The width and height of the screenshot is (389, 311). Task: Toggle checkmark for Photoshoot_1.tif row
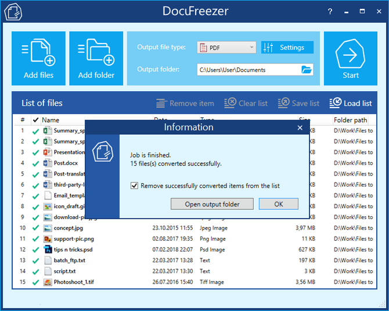click(x=36, y=283)
